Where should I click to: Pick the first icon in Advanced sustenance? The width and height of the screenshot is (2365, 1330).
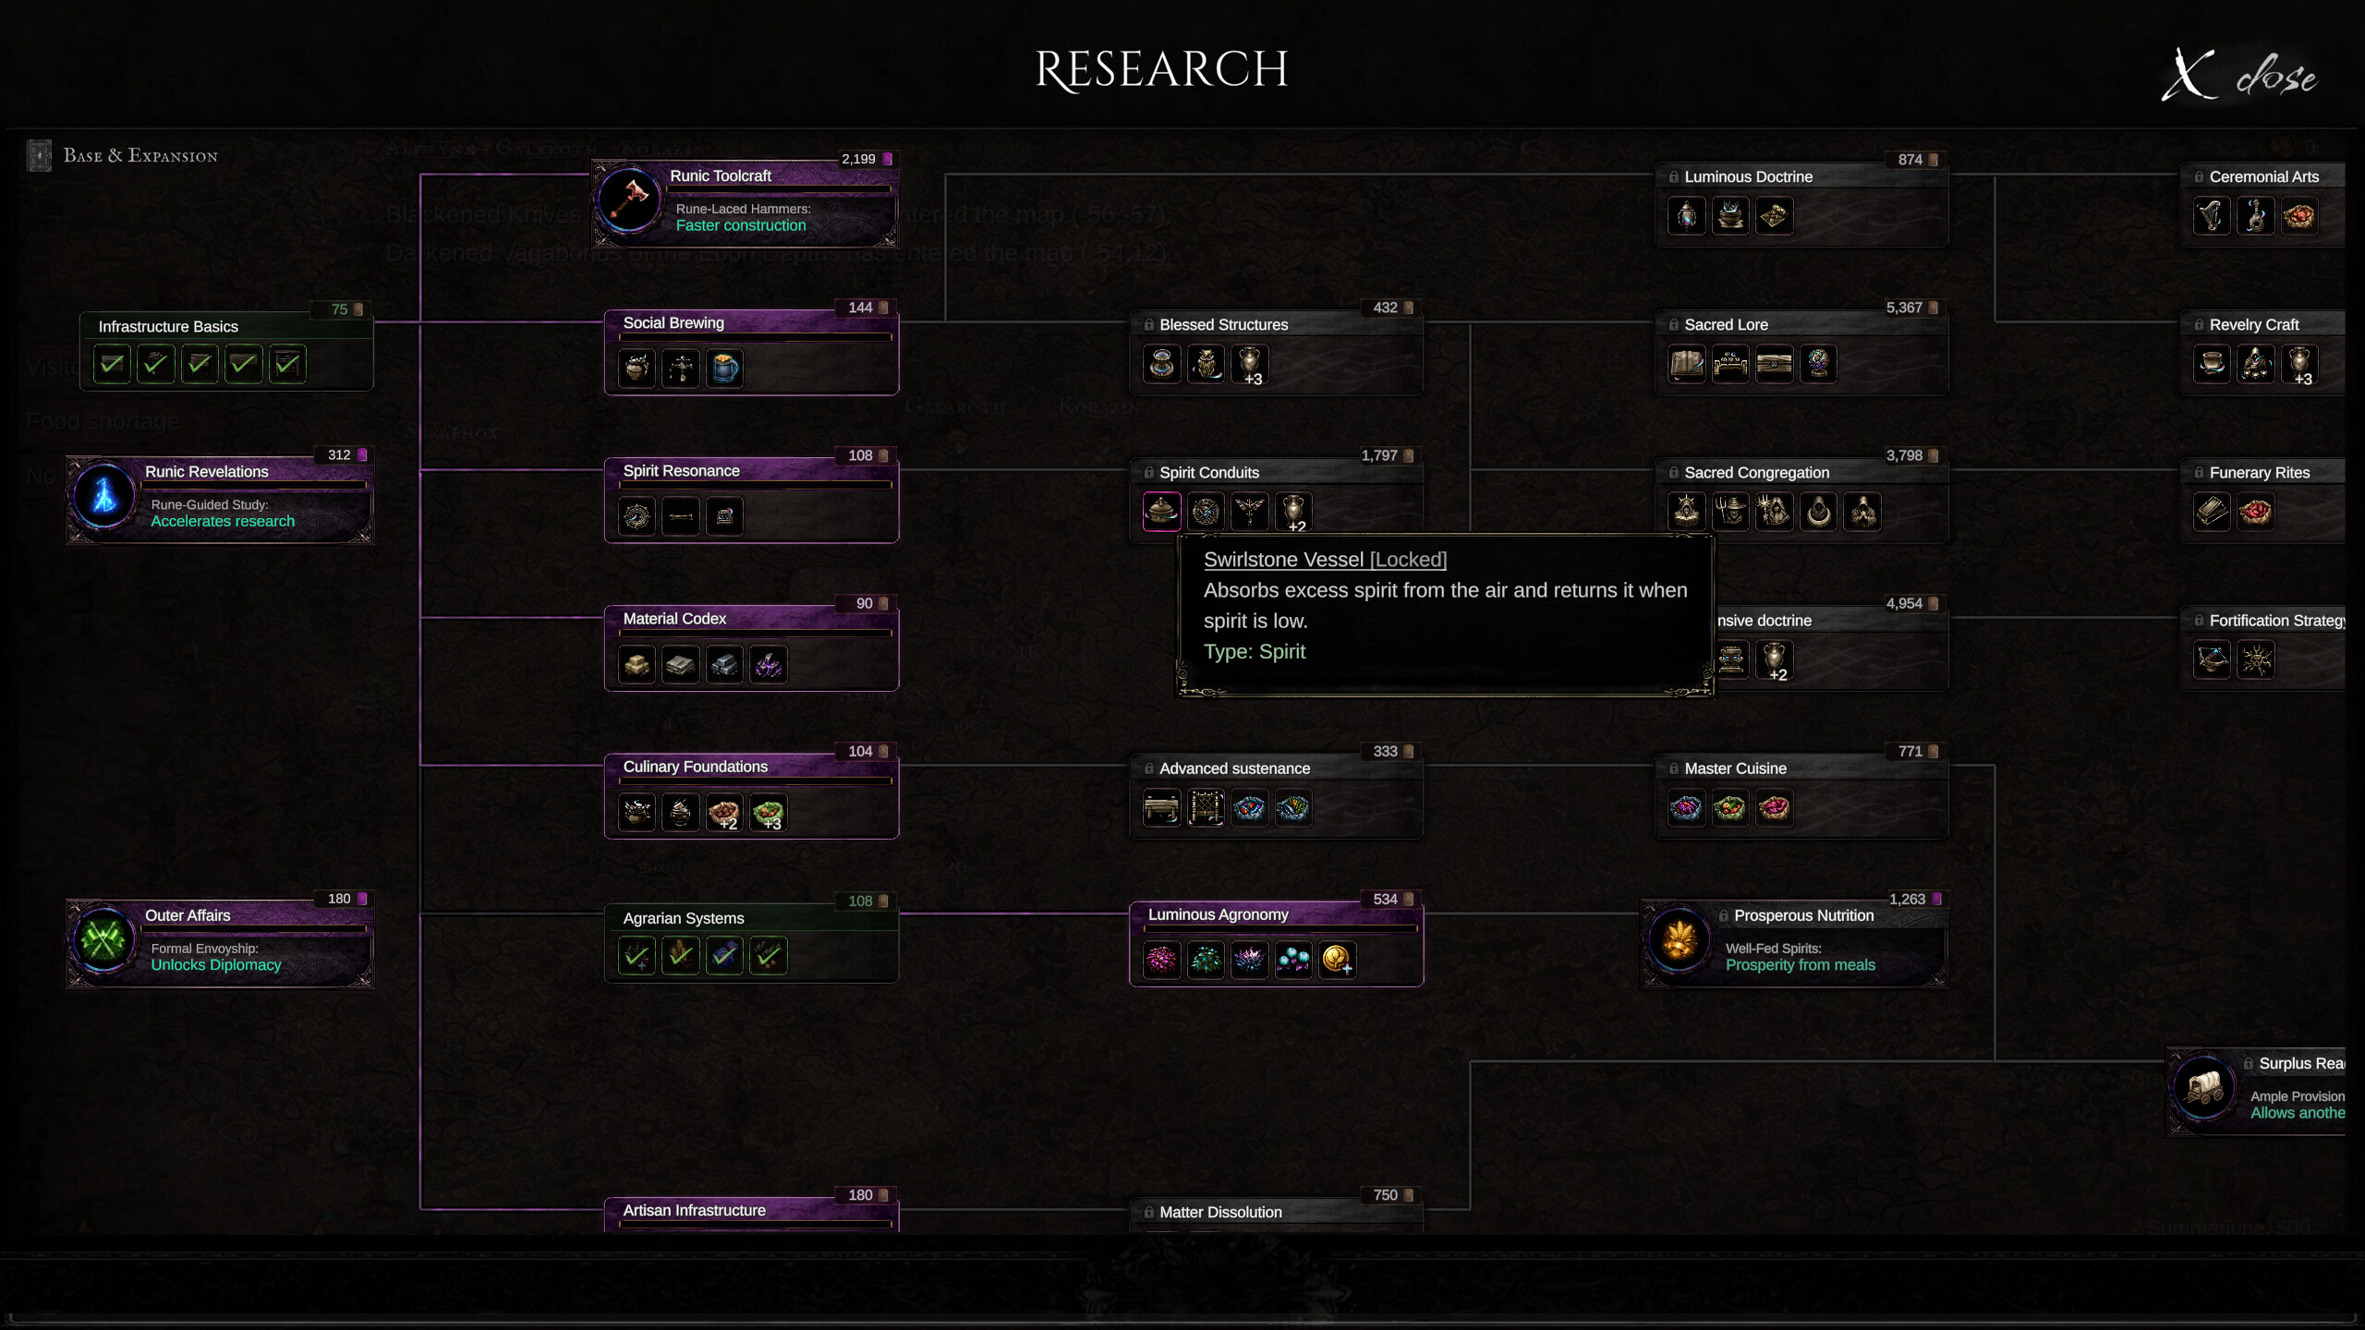pyautogui.click(x=1162, y=808)
